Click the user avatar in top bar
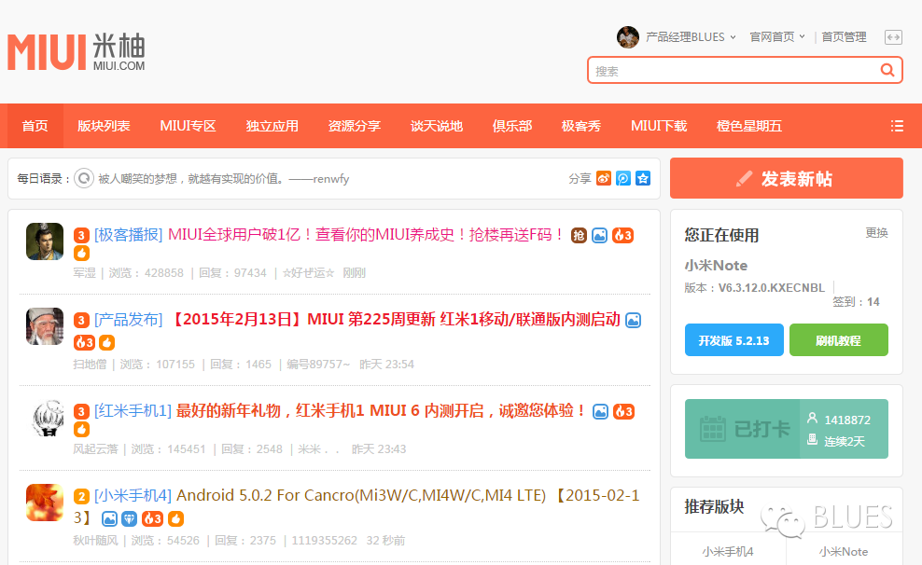922x565 pixels. point(627,37)
